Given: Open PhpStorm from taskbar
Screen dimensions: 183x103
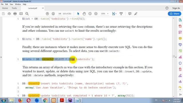Looking at the screenshot, I should (70, 100).
